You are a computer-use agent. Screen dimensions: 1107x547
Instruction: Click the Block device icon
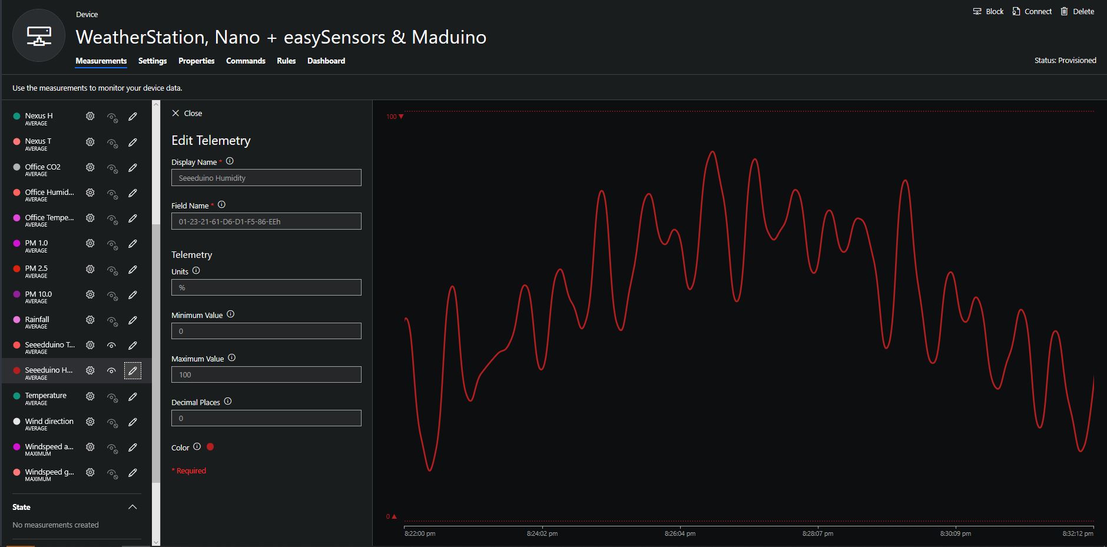click(977, 11)
